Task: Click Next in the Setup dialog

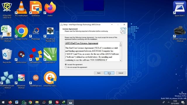Action: click(x=109, y=73)
